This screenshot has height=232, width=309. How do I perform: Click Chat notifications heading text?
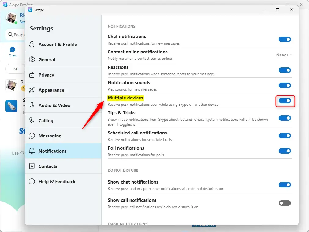(x=127, y=37)
